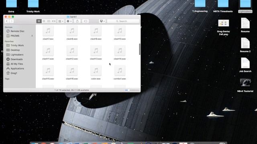This screenshot has width=257, height=144.
Task: Go forward in the Finder window
Action: click(x=11, y=21)
